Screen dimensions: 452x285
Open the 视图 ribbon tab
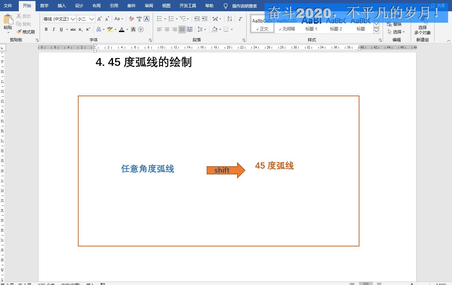click(166, 5)
